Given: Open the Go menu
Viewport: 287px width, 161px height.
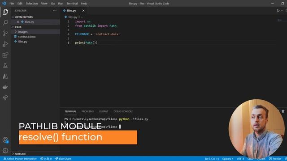Looking at the screenshot, I should tap(53, 4).
